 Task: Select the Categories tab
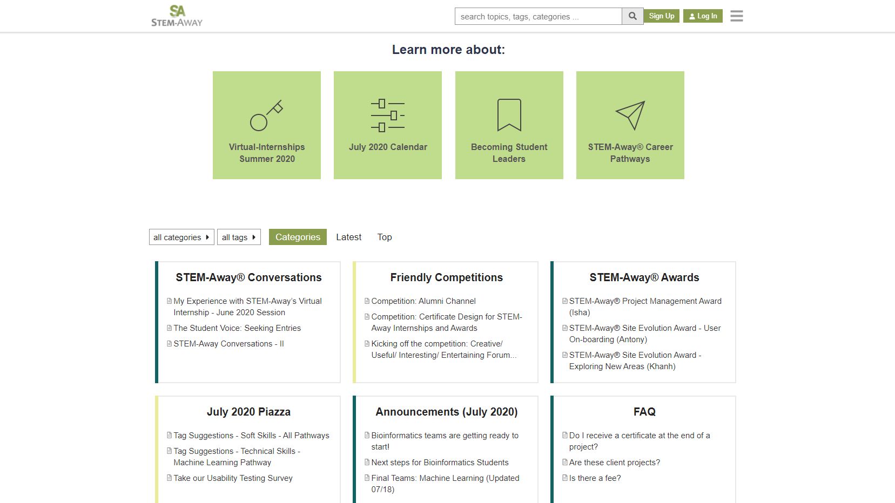tap(297, 236)
